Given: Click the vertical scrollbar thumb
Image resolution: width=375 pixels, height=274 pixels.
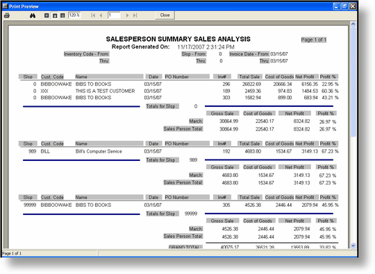Looking at the screenshot, I should click(353, 82).
